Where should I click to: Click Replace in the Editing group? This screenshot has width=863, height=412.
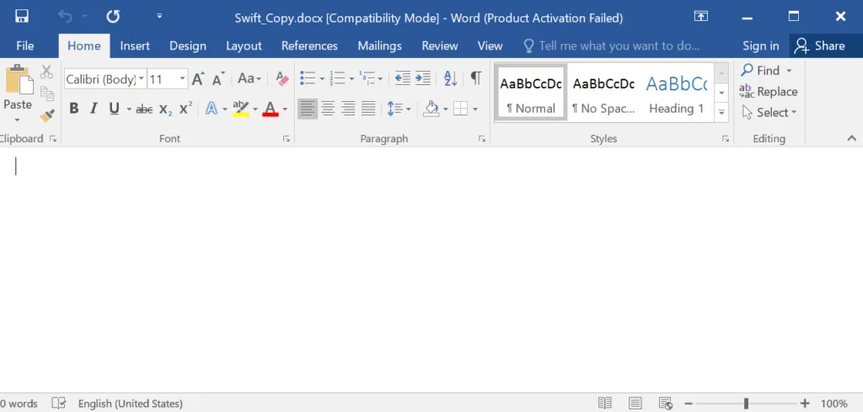coord(769,91)
